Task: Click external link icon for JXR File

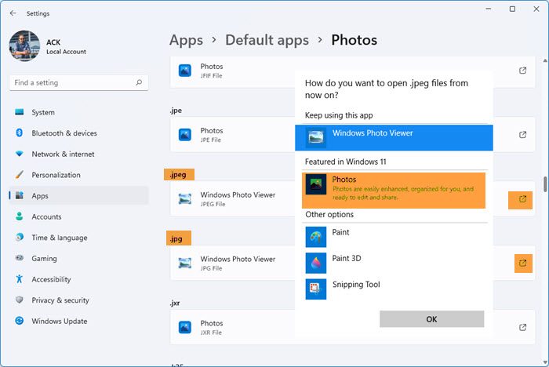Action: tap(522, 327)
